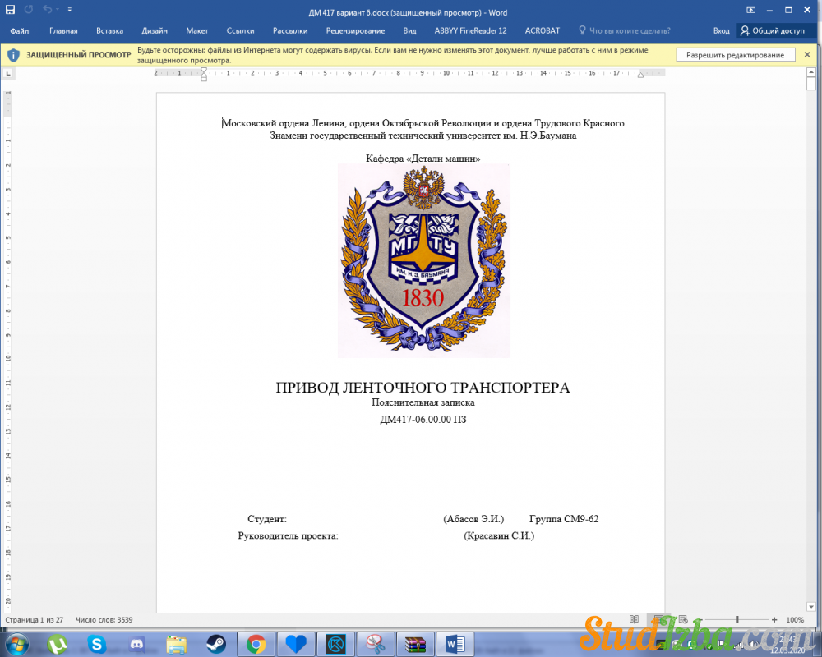This screenshot has height=657, width=822.
Task: Open the Snipping Tool taskbar icon
Action: (x=376, y=644)
